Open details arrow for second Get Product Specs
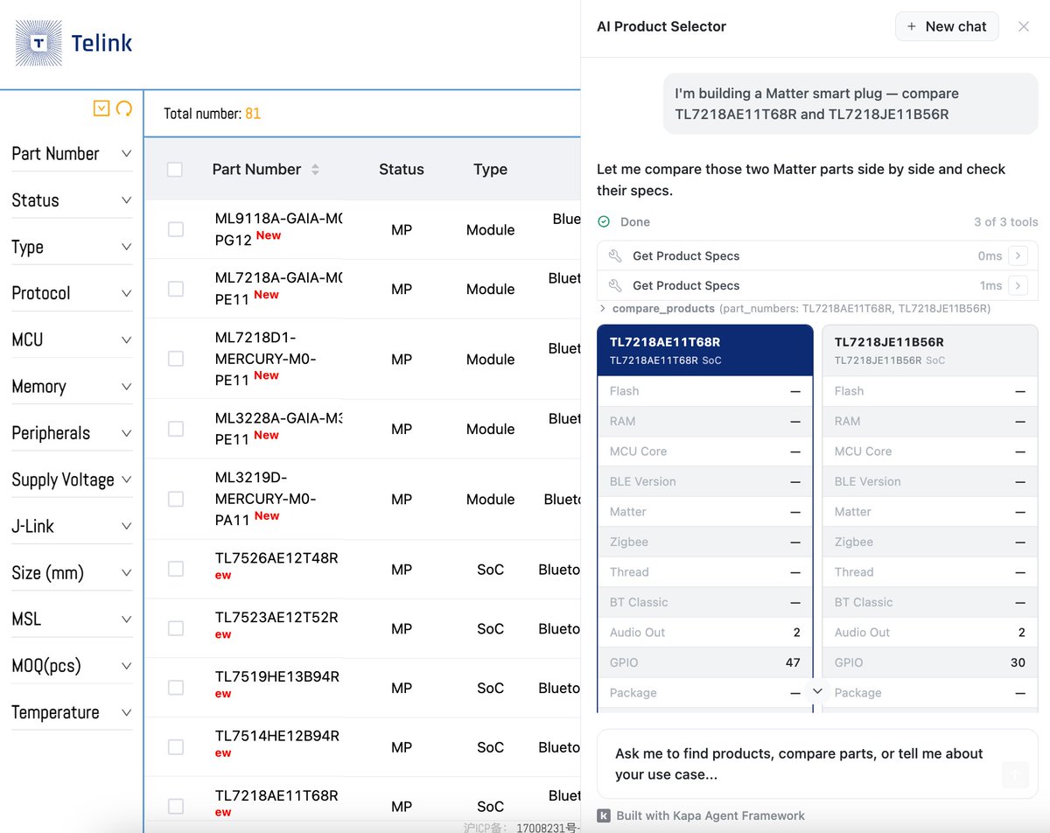1050x833 pixels. tap(1018, 285)
